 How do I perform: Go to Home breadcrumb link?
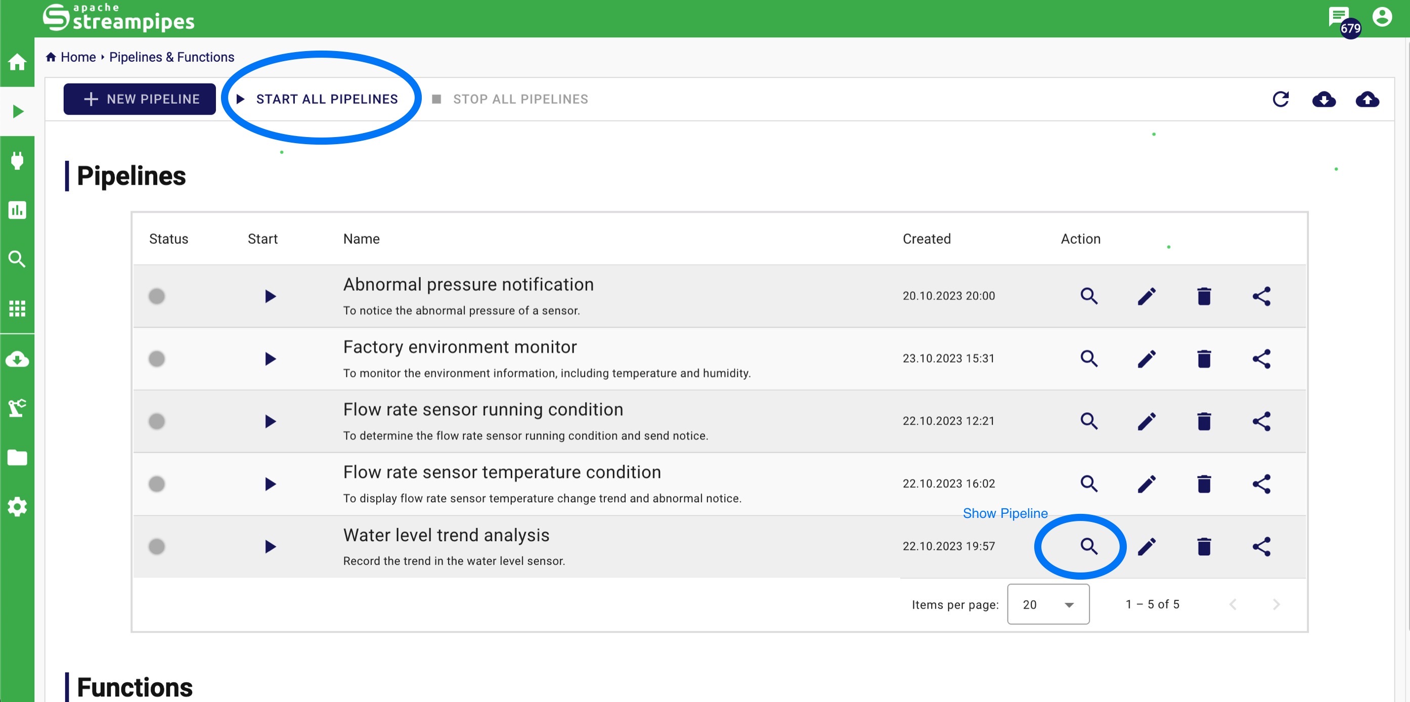[78, 57]
